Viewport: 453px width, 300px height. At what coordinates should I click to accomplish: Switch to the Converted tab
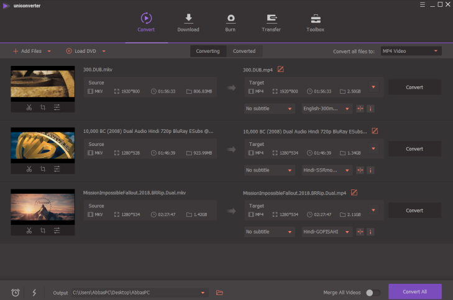244,51
